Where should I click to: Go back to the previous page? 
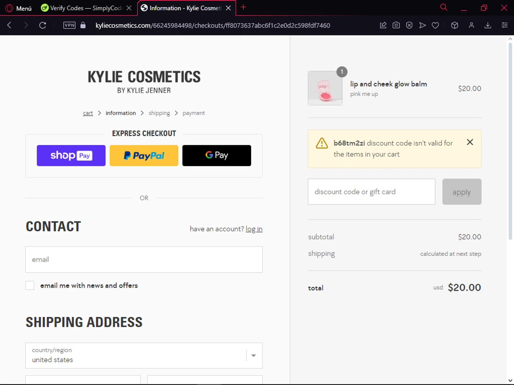point(9,25)
